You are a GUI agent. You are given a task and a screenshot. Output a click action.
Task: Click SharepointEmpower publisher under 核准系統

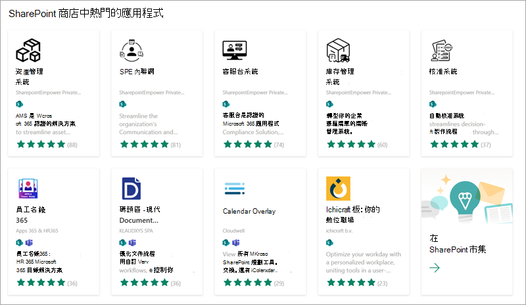(462, 93)
